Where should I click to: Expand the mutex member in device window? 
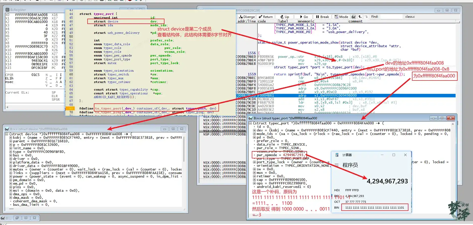pyautogui.click(x=11, y=169)
